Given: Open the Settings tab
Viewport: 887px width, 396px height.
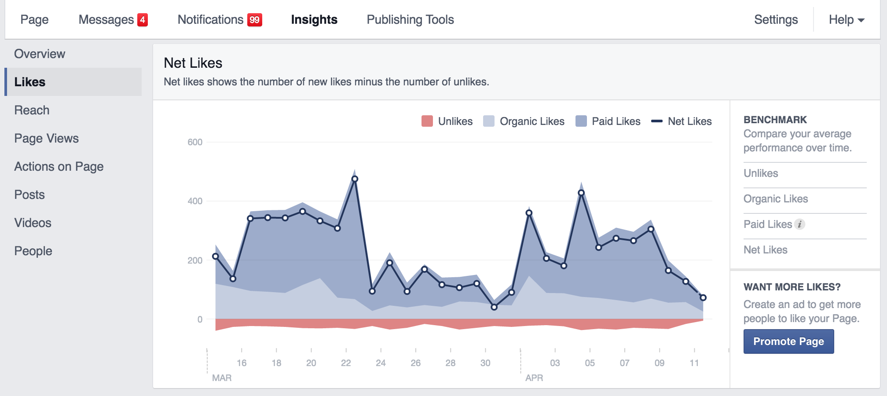Looking at the screenshot, I should click(x=776, y=20).
